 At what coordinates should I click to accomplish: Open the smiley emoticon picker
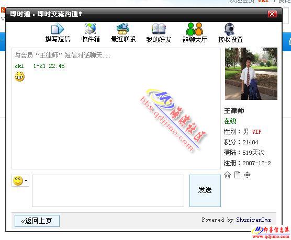tap(18, 180)
